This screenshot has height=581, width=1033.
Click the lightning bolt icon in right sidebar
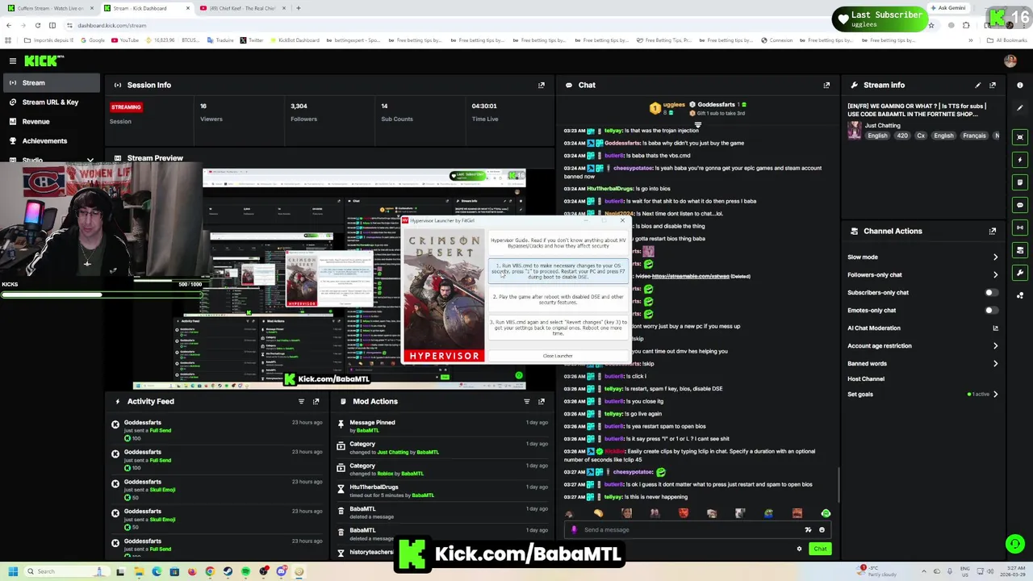click(x=1020, y=160)
